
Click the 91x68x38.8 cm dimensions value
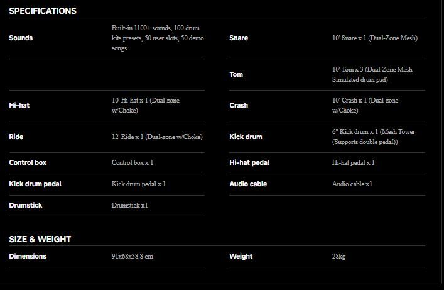(x=133, y=256)
